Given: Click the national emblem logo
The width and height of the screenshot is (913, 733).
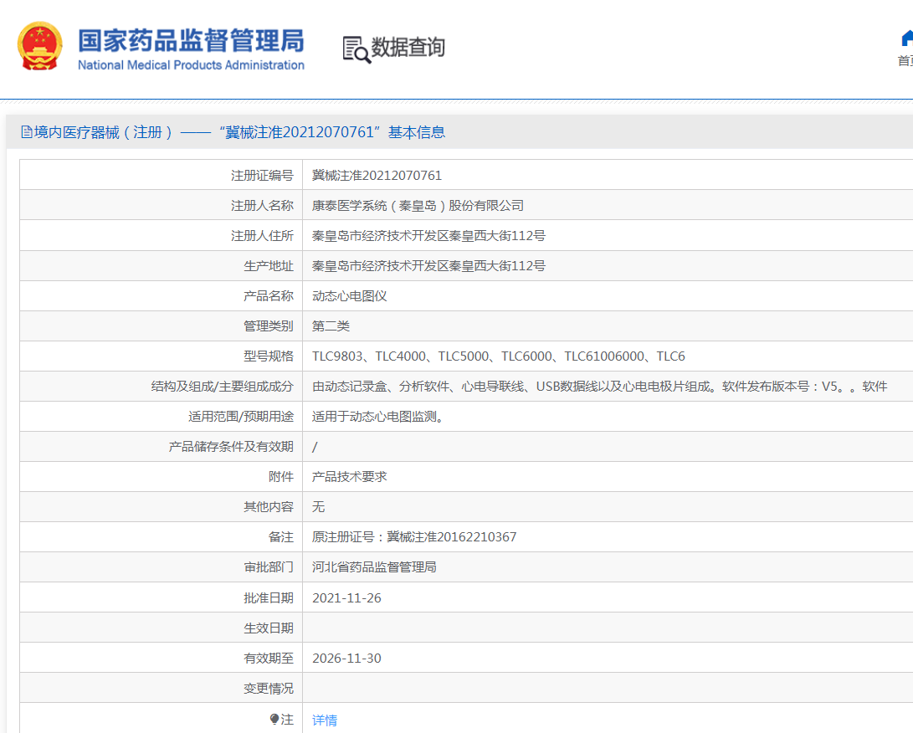Looking at the screenshot, I should [x=39, y=47].
